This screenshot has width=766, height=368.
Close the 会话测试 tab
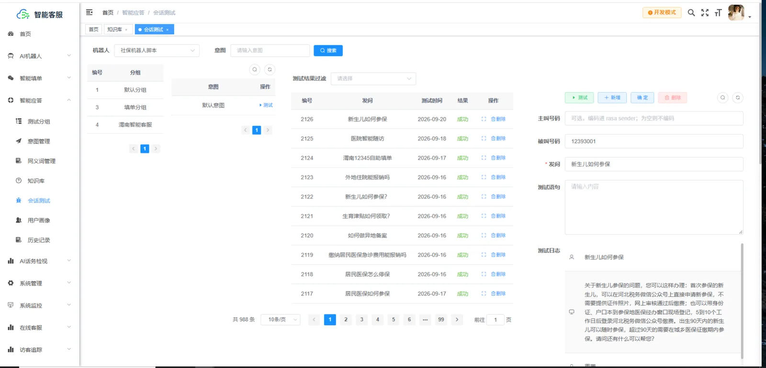coord(167,30)
